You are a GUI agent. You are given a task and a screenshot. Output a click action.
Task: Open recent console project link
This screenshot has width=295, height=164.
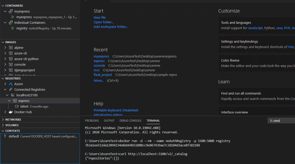pos(99,65)
